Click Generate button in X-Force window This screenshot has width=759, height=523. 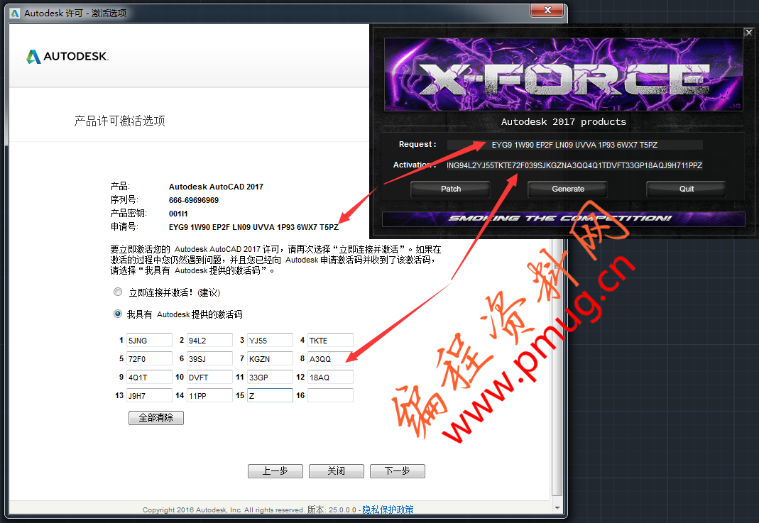click(568, 189)
